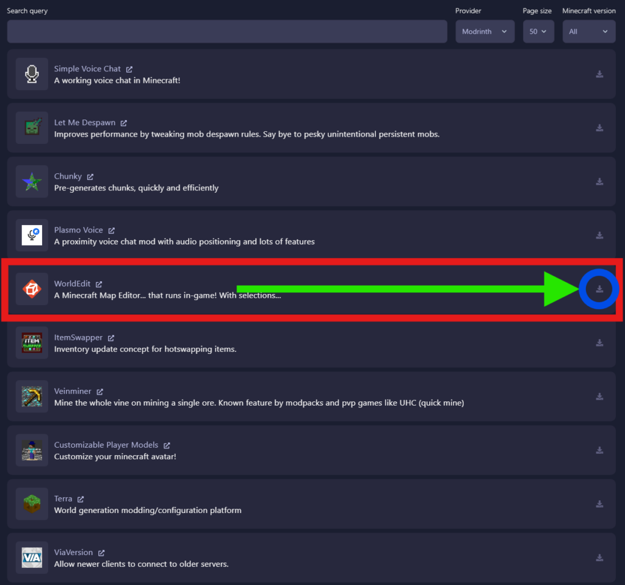Download Plasmo Voice via its icon

click(x=599, y=235)
